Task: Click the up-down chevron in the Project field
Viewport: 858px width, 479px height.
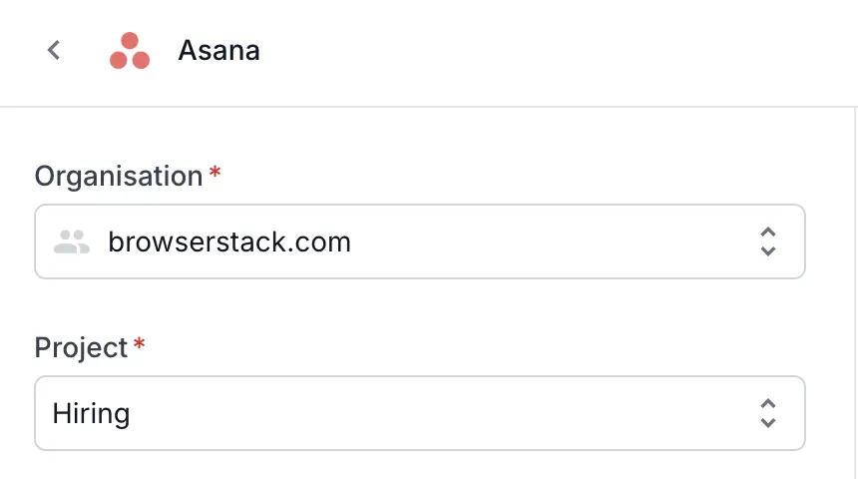Action: click(x=767, y=413)
